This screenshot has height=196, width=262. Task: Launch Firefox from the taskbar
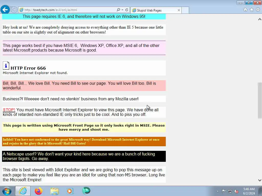tap(39, 191)
